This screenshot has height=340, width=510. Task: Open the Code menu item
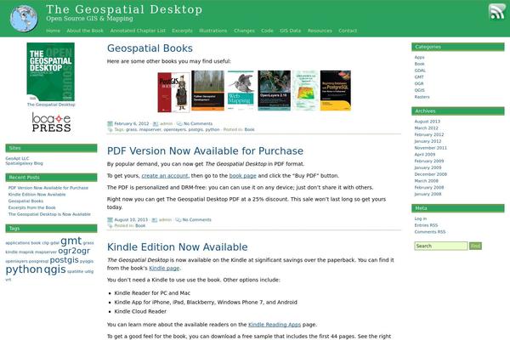click(267, 31)
